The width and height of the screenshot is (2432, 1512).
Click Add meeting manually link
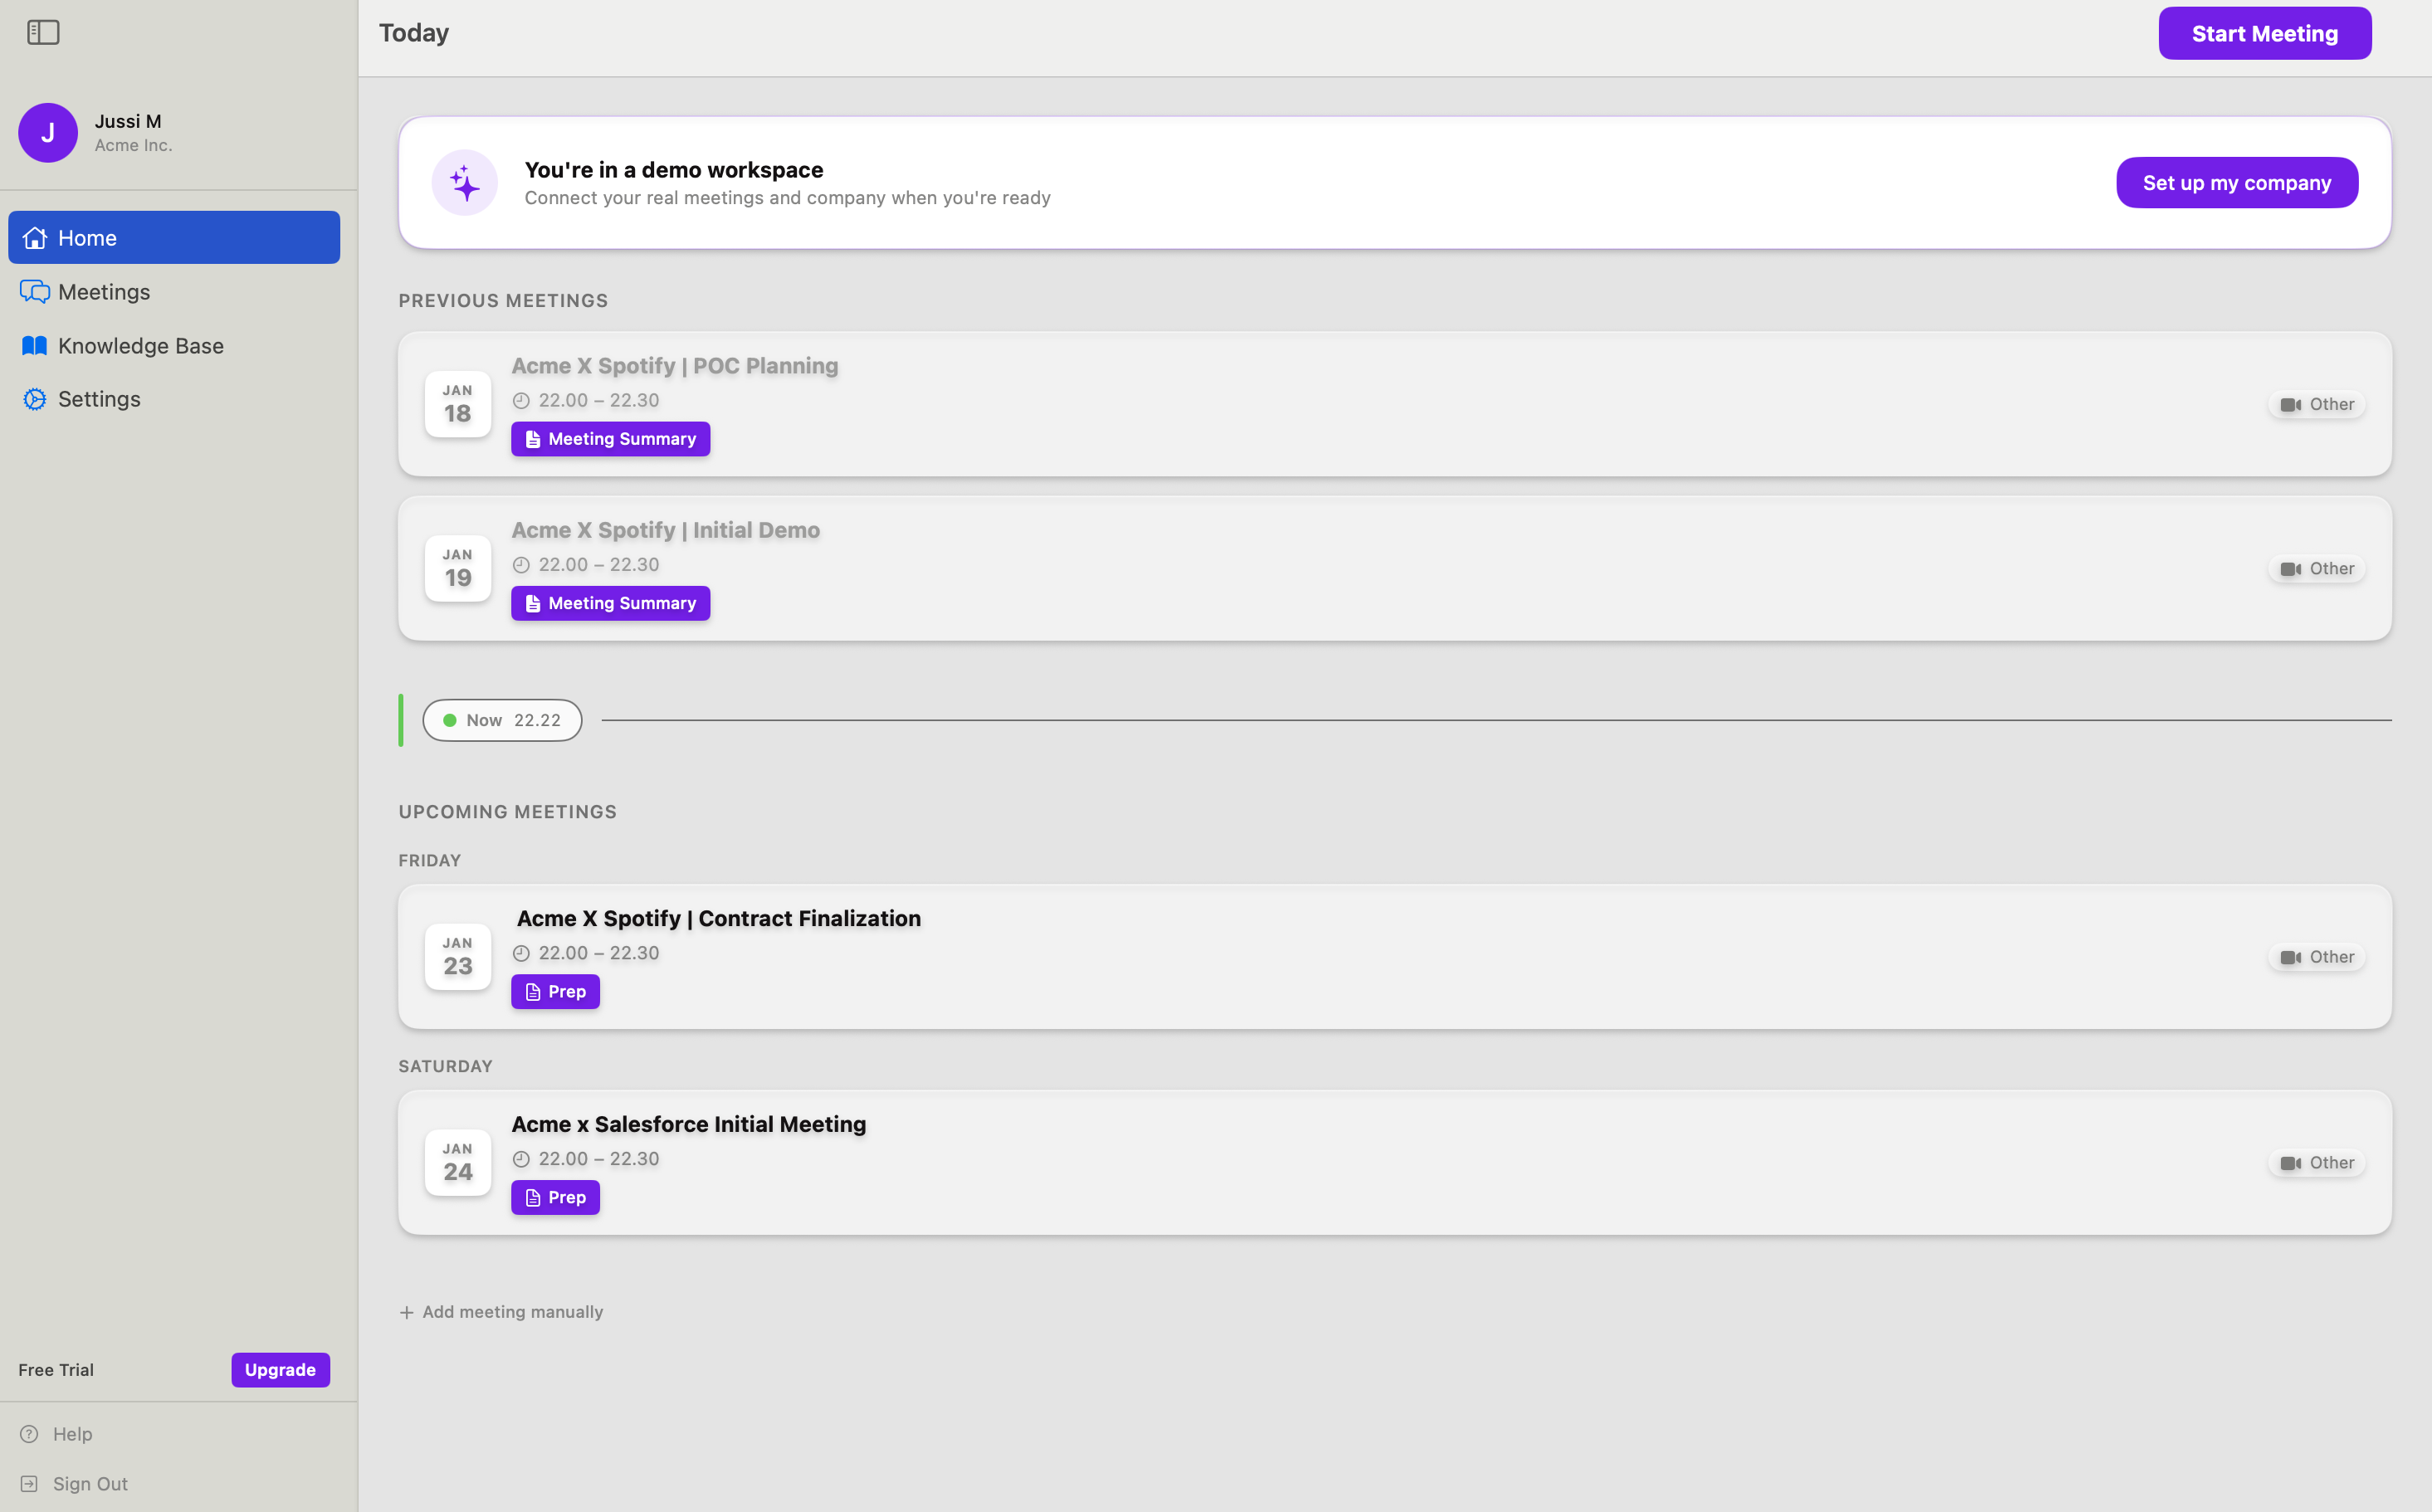pos(501,1312)
